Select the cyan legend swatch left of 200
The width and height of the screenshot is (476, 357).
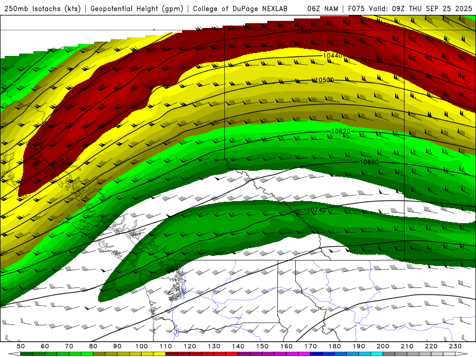coord(377,354)
